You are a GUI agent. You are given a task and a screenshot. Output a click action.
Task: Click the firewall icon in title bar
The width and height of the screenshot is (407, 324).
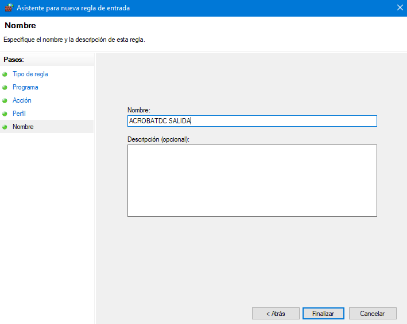coord(9,8)
